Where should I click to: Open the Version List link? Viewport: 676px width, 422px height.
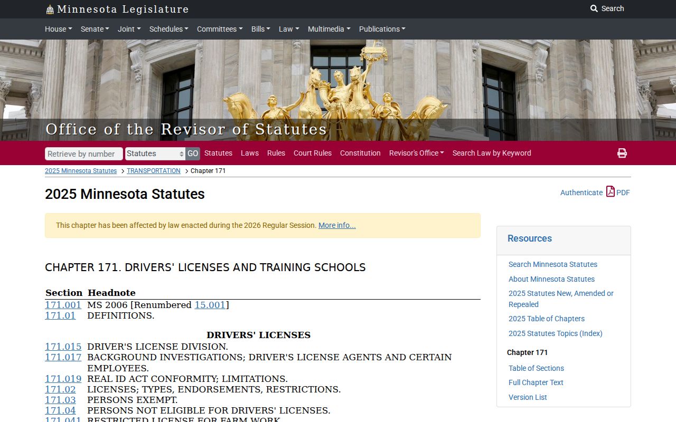point(528,397)
